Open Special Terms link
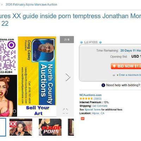Screen dimensions: 141x141 click(93, 110)
